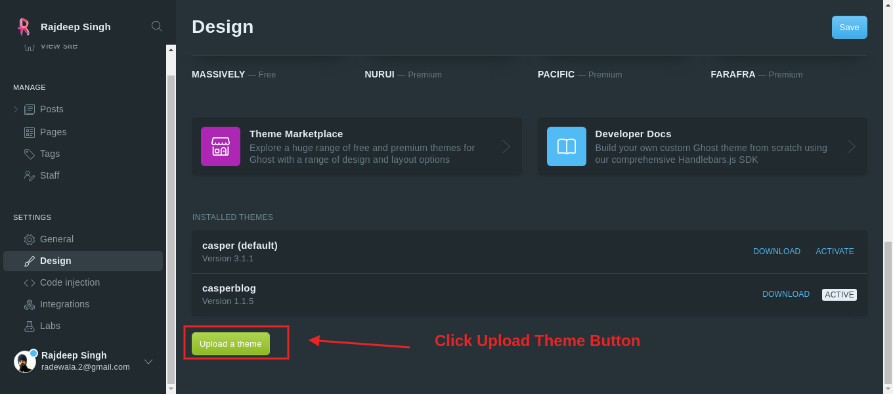Open Tags using the tag icon
The image size is (893, 394).
[28, 154]
